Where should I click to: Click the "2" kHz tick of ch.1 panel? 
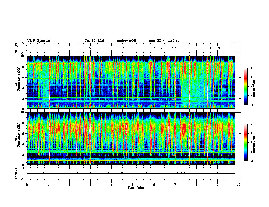coord(24,99)
